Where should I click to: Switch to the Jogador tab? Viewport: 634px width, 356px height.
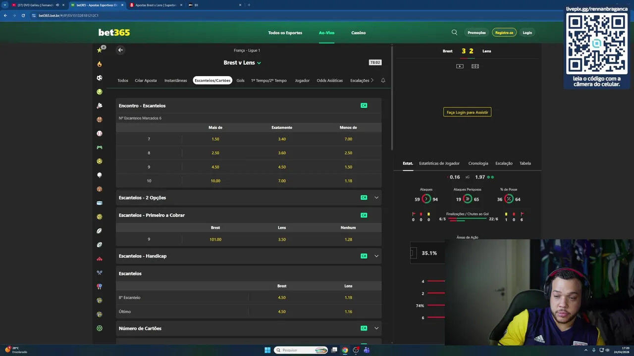[302, 81]
